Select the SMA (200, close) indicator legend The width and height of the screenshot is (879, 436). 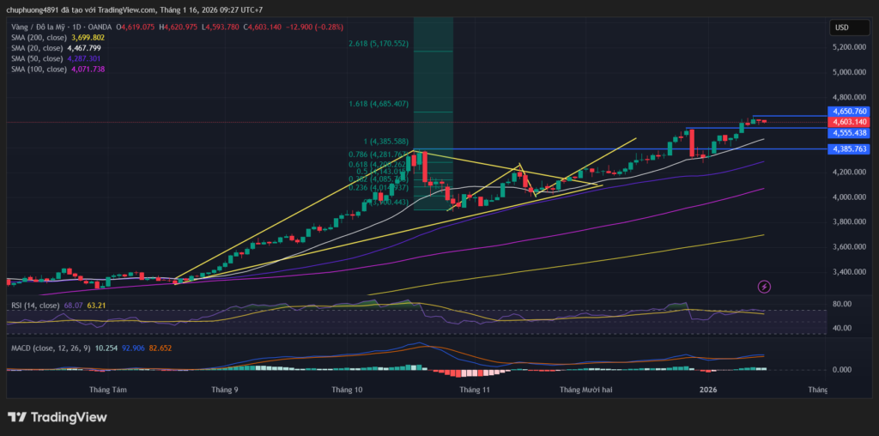coord(39,38)
